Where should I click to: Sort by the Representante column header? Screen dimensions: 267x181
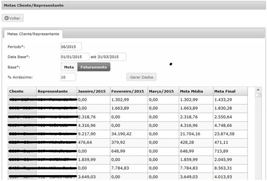click(57, 91)
